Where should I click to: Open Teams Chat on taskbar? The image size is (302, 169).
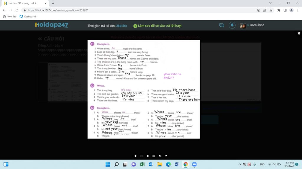click(x=134, y=164)
